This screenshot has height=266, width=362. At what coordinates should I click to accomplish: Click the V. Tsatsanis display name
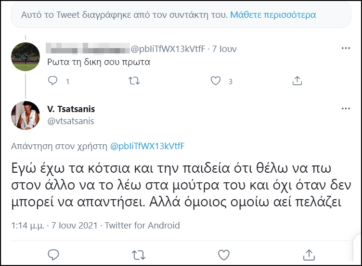click(x=71, y=109)
